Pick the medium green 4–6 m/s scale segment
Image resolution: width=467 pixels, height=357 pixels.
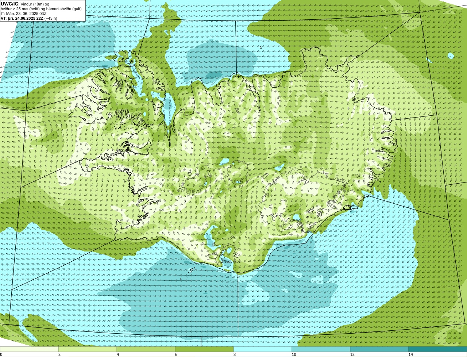tap(146, 349)
